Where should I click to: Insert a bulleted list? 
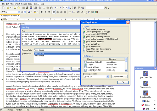70,12
